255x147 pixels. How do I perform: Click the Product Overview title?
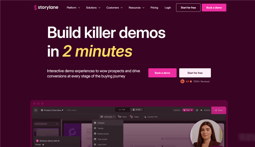52,110
